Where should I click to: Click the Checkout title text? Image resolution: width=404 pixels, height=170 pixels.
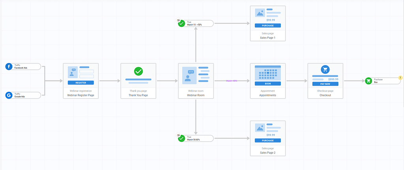pyautogui.click(x=325, y=95)
